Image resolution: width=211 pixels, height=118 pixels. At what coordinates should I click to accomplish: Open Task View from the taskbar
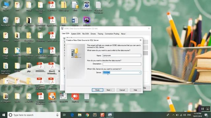pyautogui.click(x=64, y=115)
